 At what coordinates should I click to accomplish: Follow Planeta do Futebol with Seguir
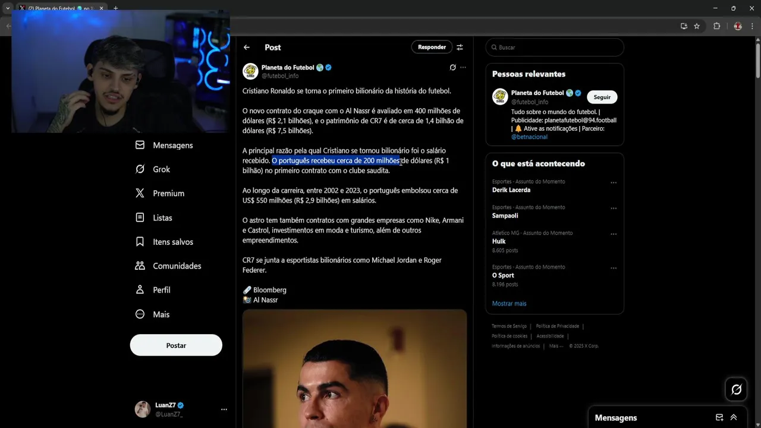602,97
